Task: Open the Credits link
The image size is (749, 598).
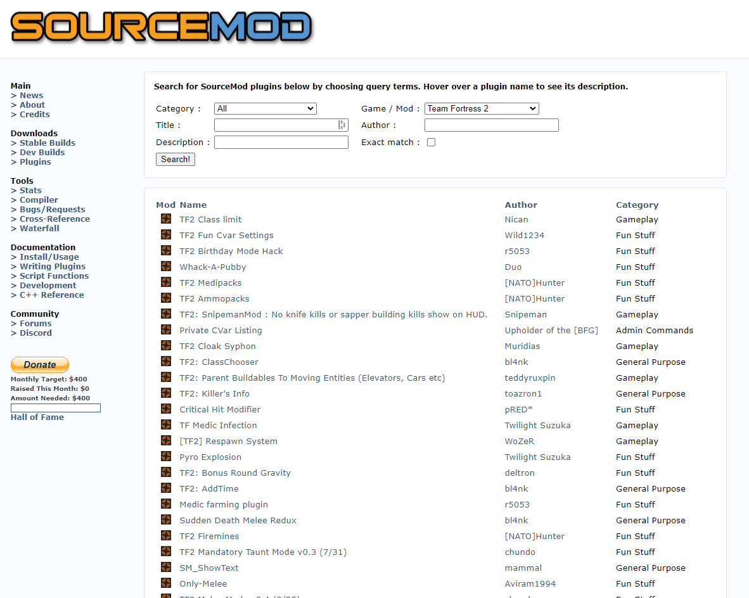Action: 34,115
